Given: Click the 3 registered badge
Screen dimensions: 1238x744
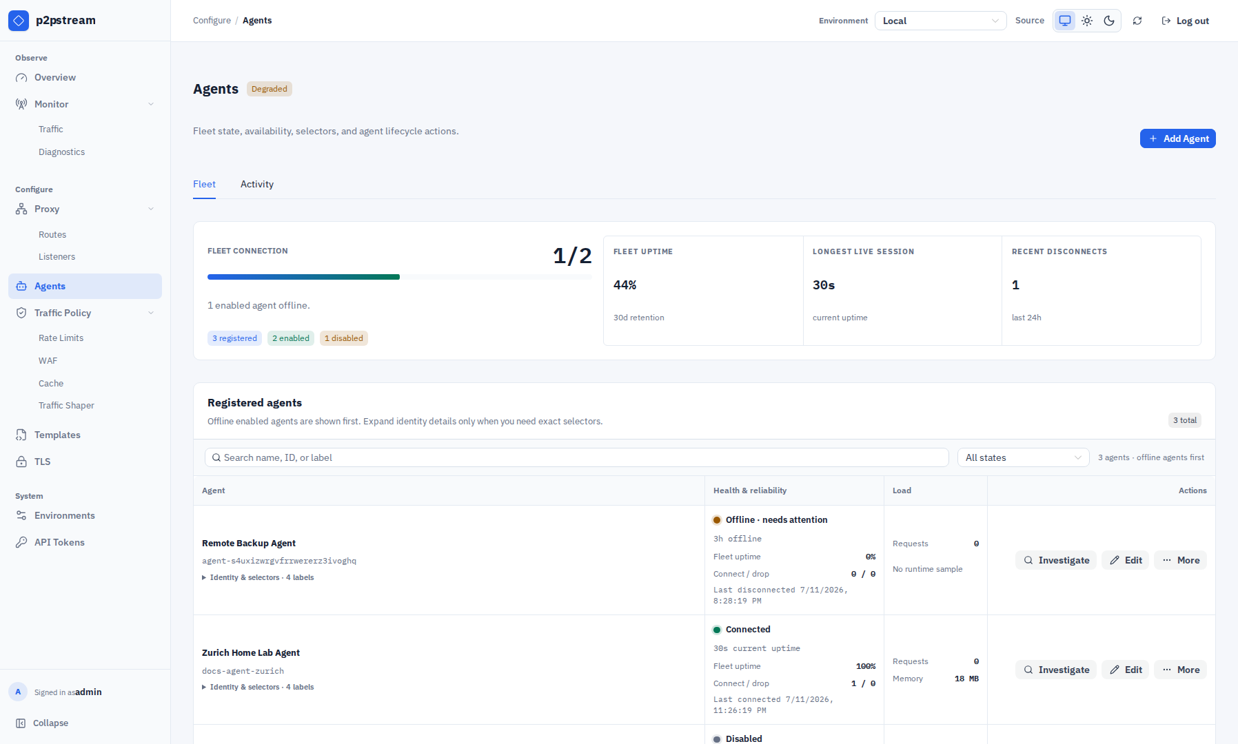Looking at the screenshot, I should [x=234, y=338].
